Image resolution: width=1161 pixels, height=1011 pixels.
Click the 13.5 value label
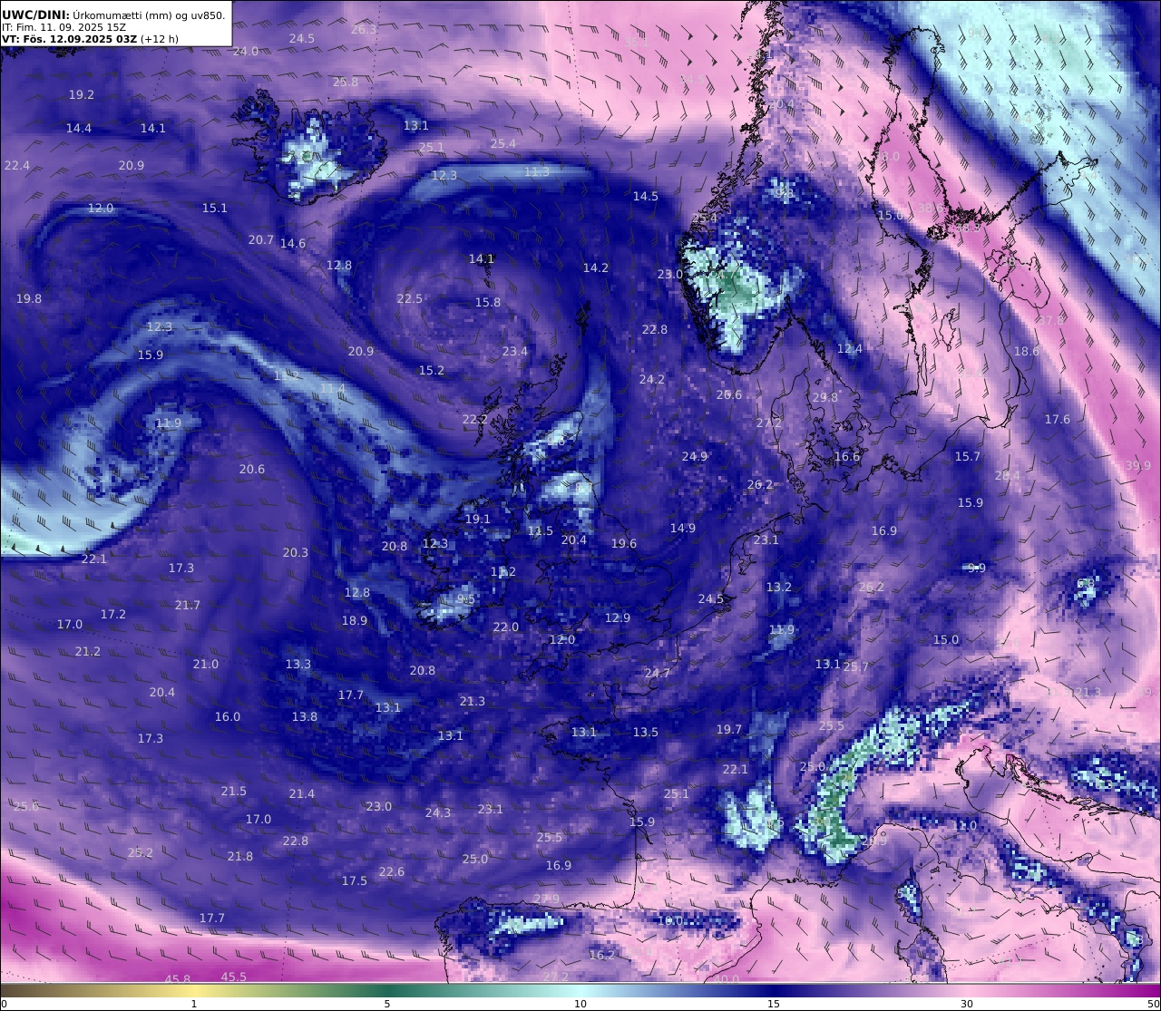(x=646, y=733)
